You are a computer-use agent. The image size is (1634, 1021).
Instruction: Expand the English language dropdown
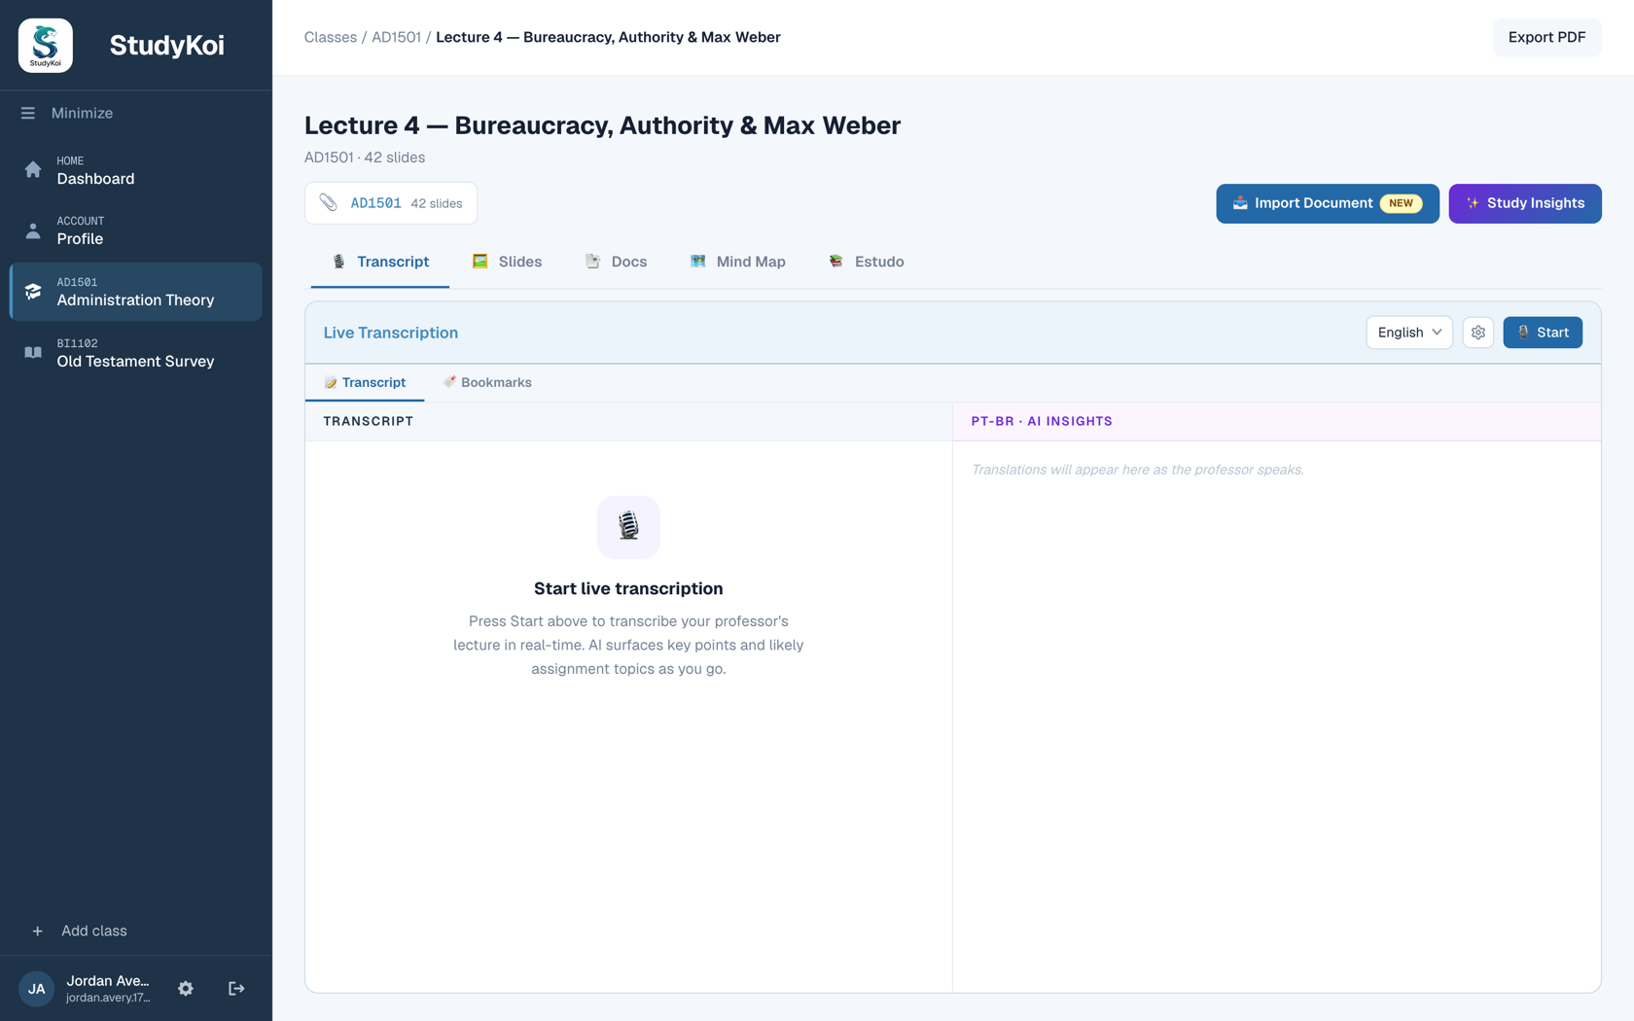1408,333
